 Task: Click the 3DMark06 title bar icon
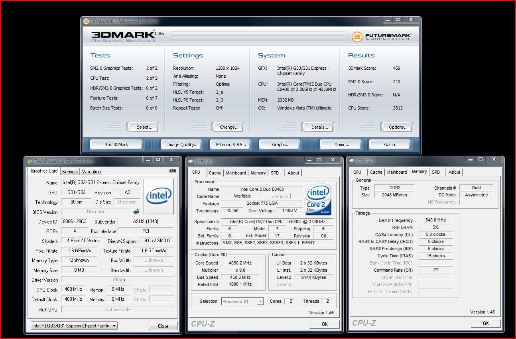tap(87, 21)
